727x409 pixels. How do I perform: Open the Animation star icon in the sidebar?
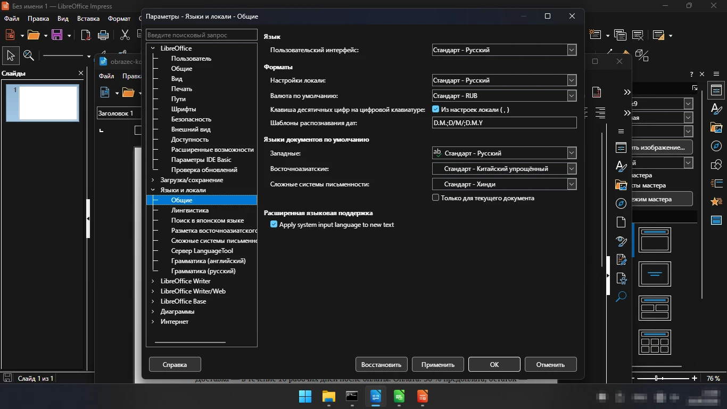[x=716, y=201]
